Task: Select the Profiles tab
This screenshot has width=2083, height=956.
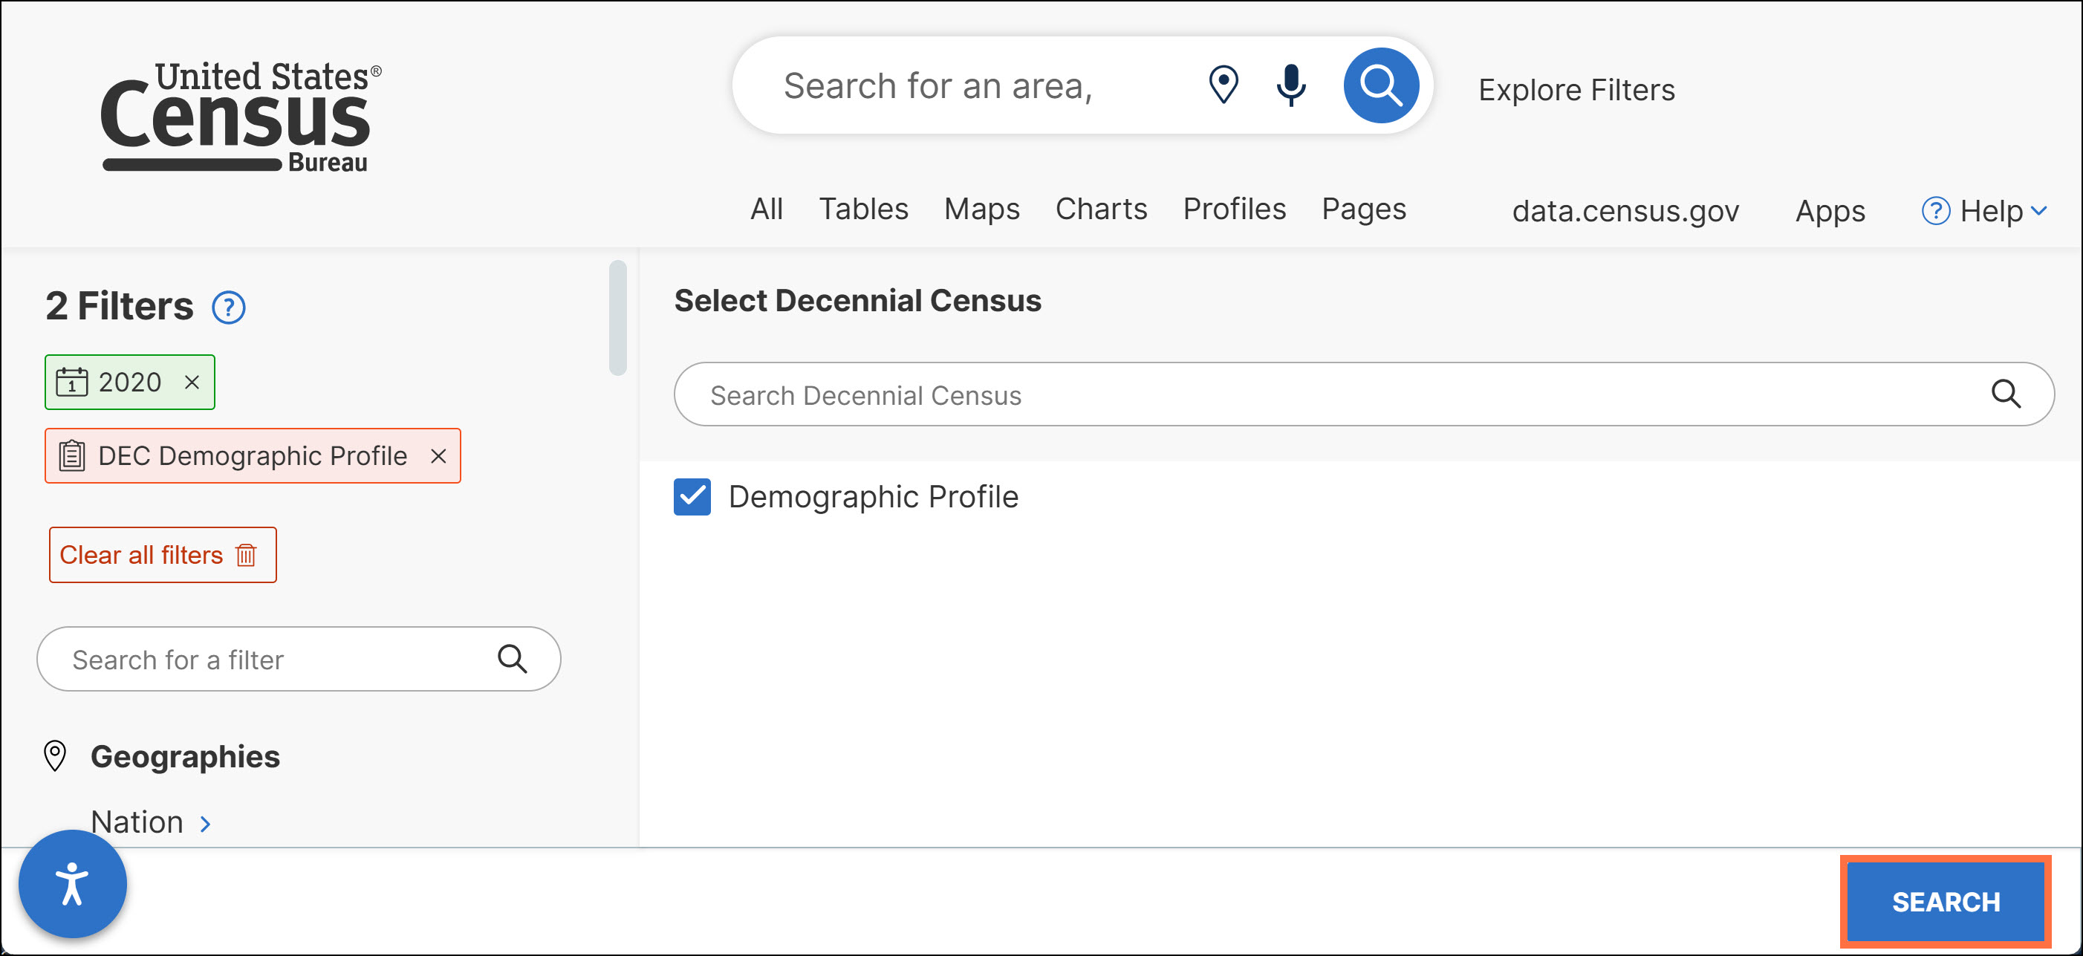Action: (1233, 209)
